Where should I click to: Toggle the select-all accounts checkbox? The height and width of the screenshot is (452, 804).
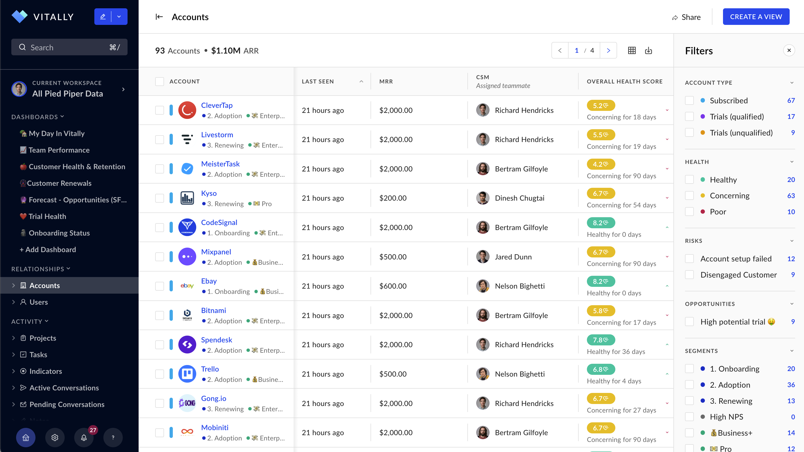[x=159, y=81]
